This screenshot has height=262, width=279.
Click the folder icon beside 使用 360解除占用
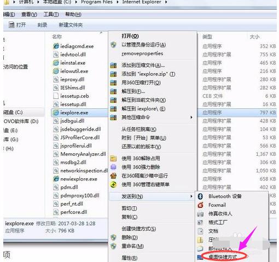click(x=113, y=159)
